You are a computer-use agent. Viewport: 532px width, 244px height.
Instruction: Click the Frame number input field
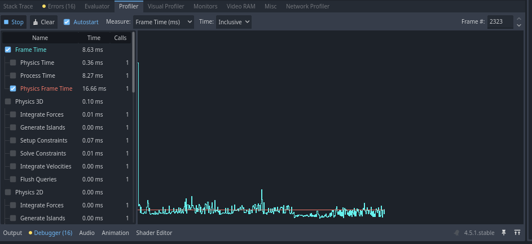pyautogui.click(x=500, y=22)
